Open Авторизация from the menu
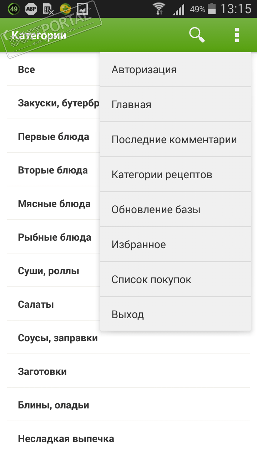Viewport: 257px width, 457px height. tap(175, 70)
